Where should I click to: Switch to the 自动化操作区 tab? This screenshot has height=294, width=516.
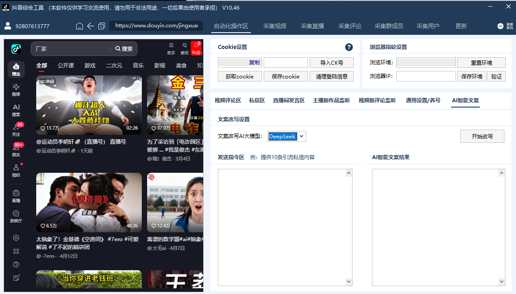click(x=231, y=26)
